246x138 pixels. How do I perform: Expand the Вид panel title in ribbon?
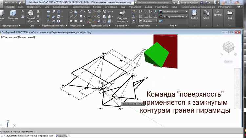point(173,26)
